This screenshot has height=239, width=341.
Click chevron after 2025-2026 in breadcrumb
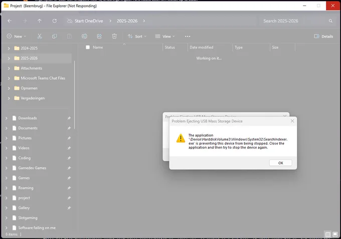pyautogui.click(x=144, y=21)
